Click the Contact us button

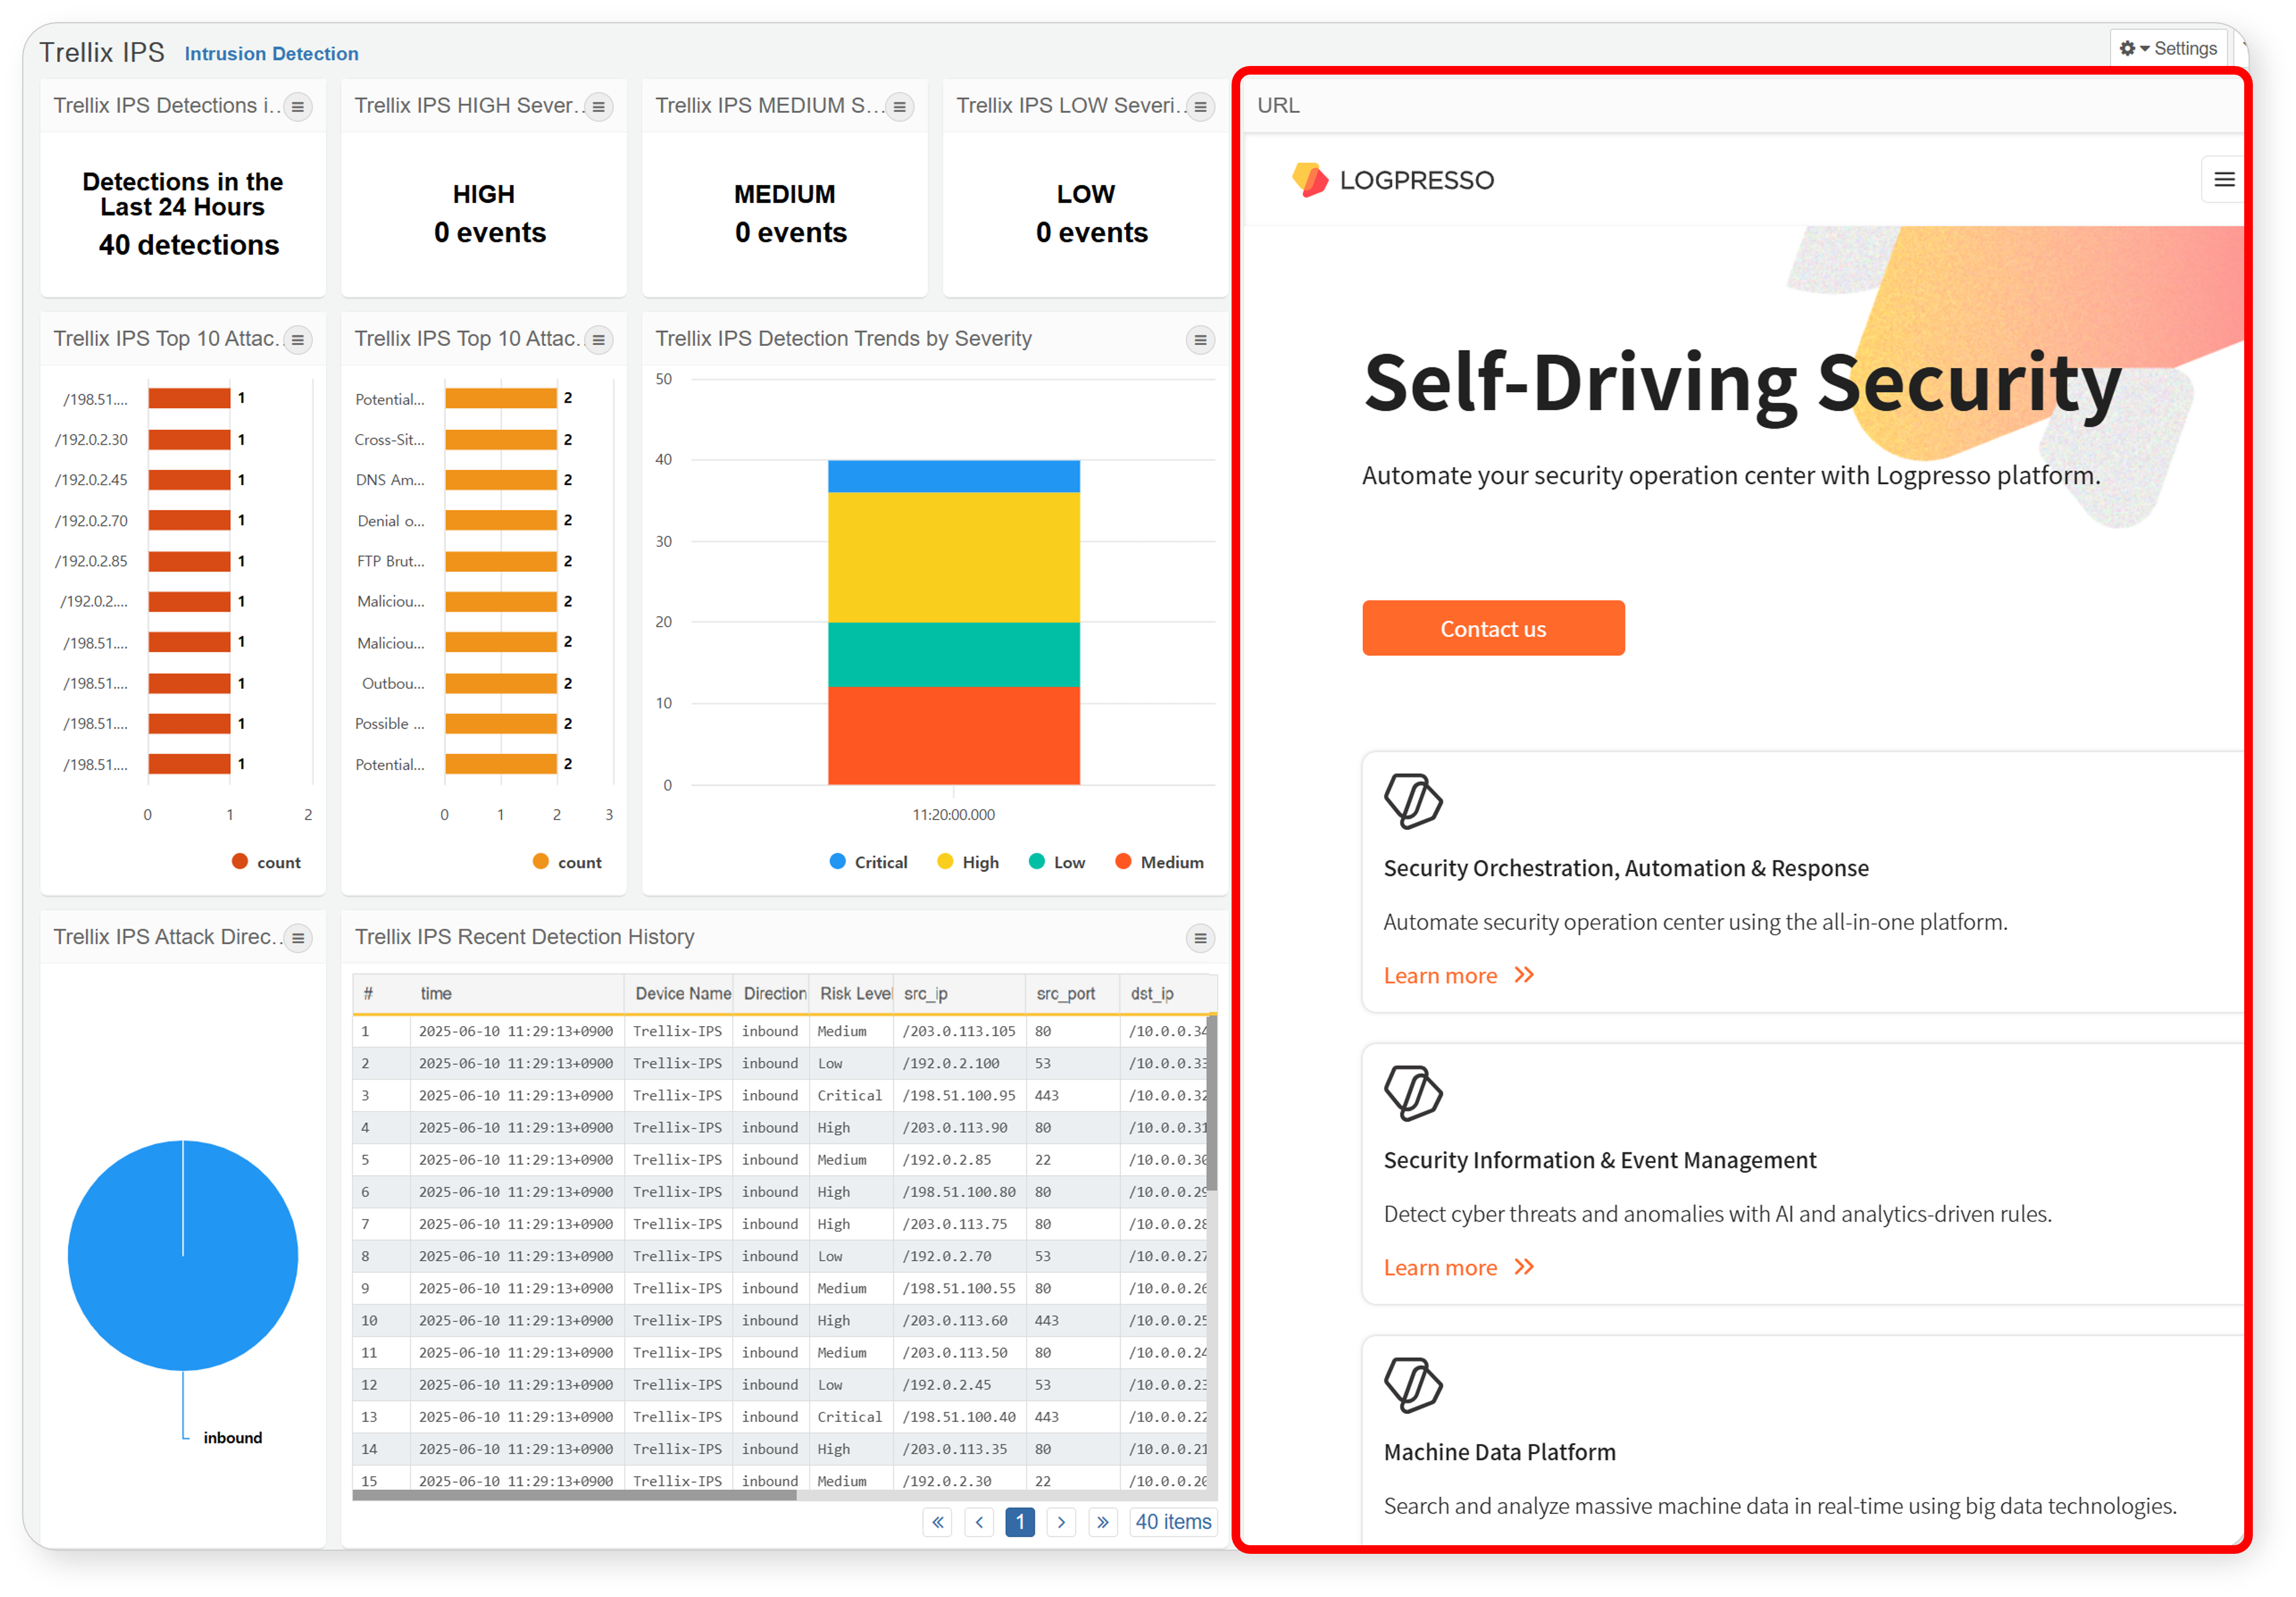[1493, 628]
